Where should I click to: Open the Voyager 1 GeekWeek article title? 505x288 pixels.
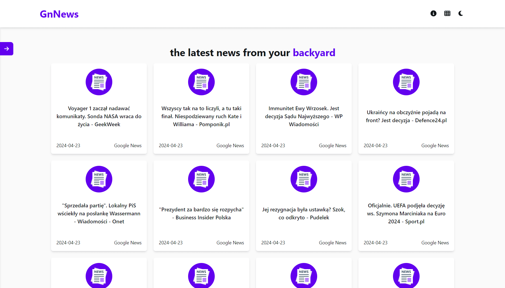click(99, 116)
